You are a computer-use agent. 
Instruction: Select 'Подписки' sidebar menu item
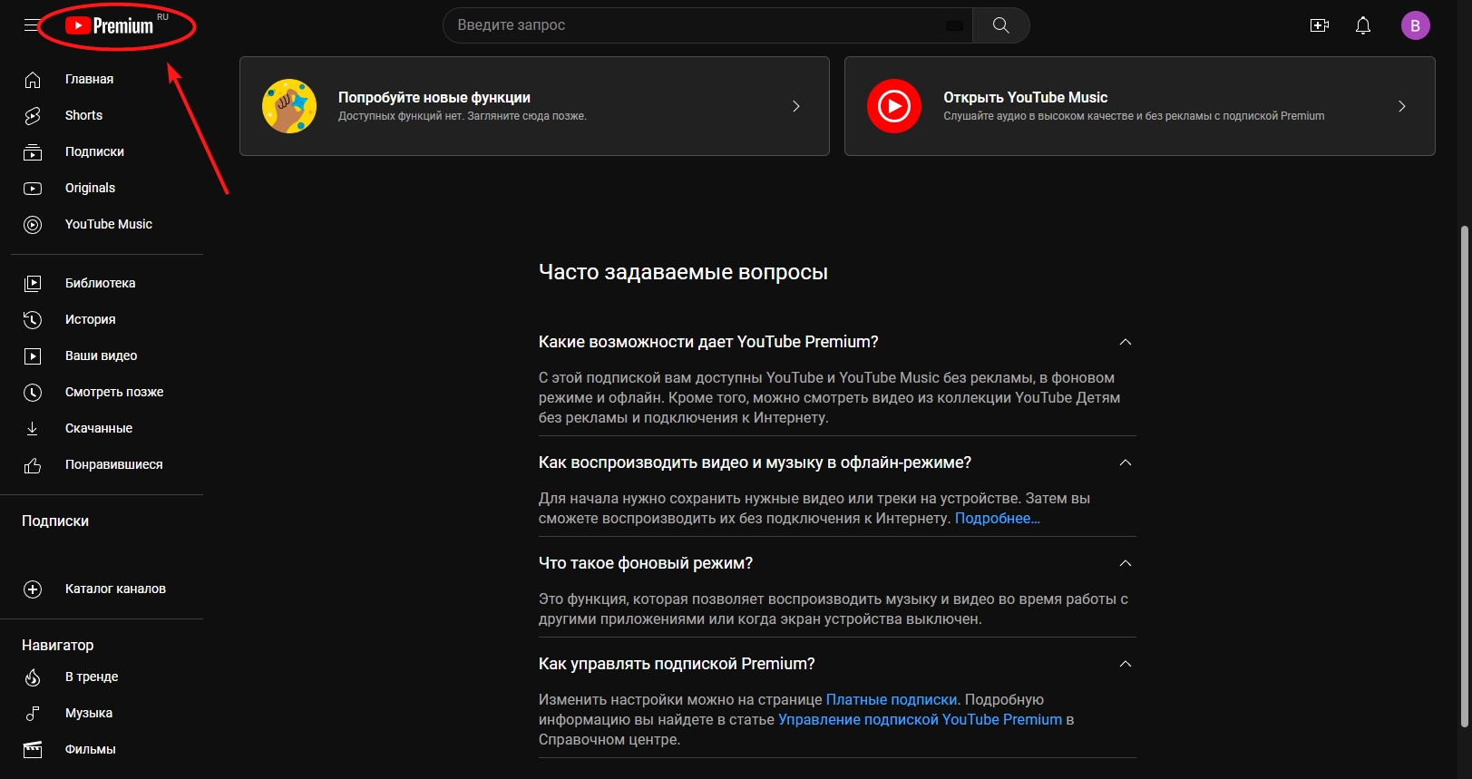[94, 151]
